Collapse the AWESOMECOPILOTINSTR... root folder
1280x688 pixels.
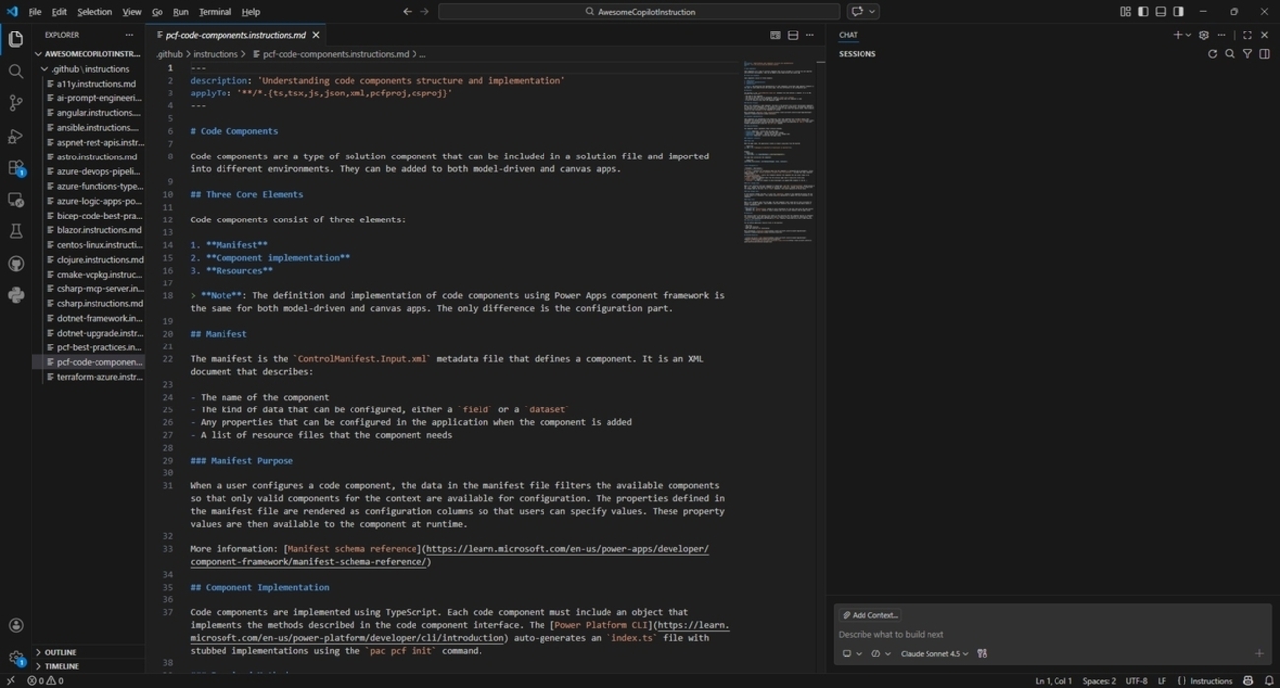(x=89, y=54)
